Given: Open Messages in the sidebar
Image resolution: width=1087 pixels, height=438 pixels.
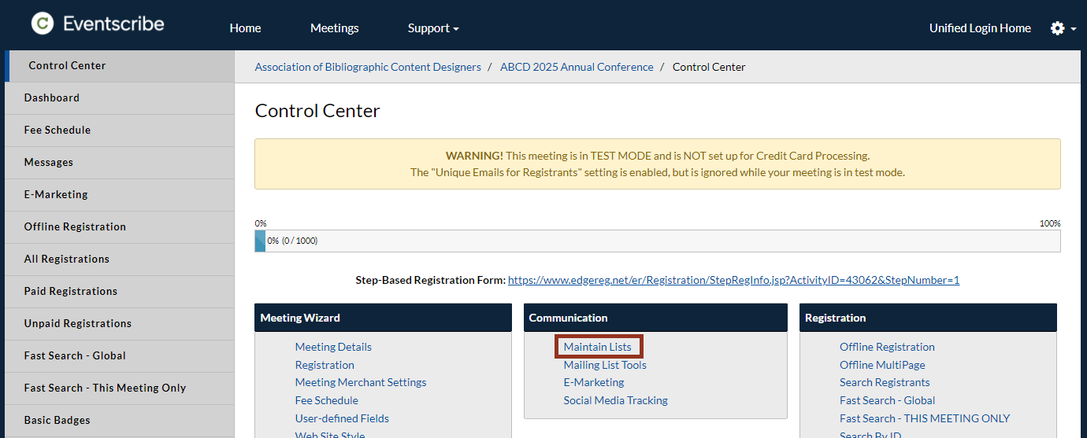Looking at the screenshot, I should [120, 163].
